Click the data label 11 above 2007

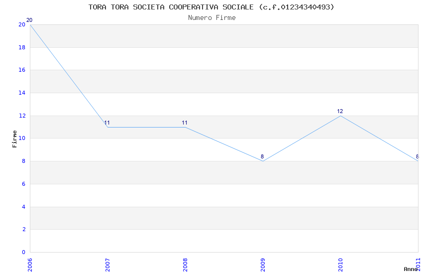coord(107,123)
